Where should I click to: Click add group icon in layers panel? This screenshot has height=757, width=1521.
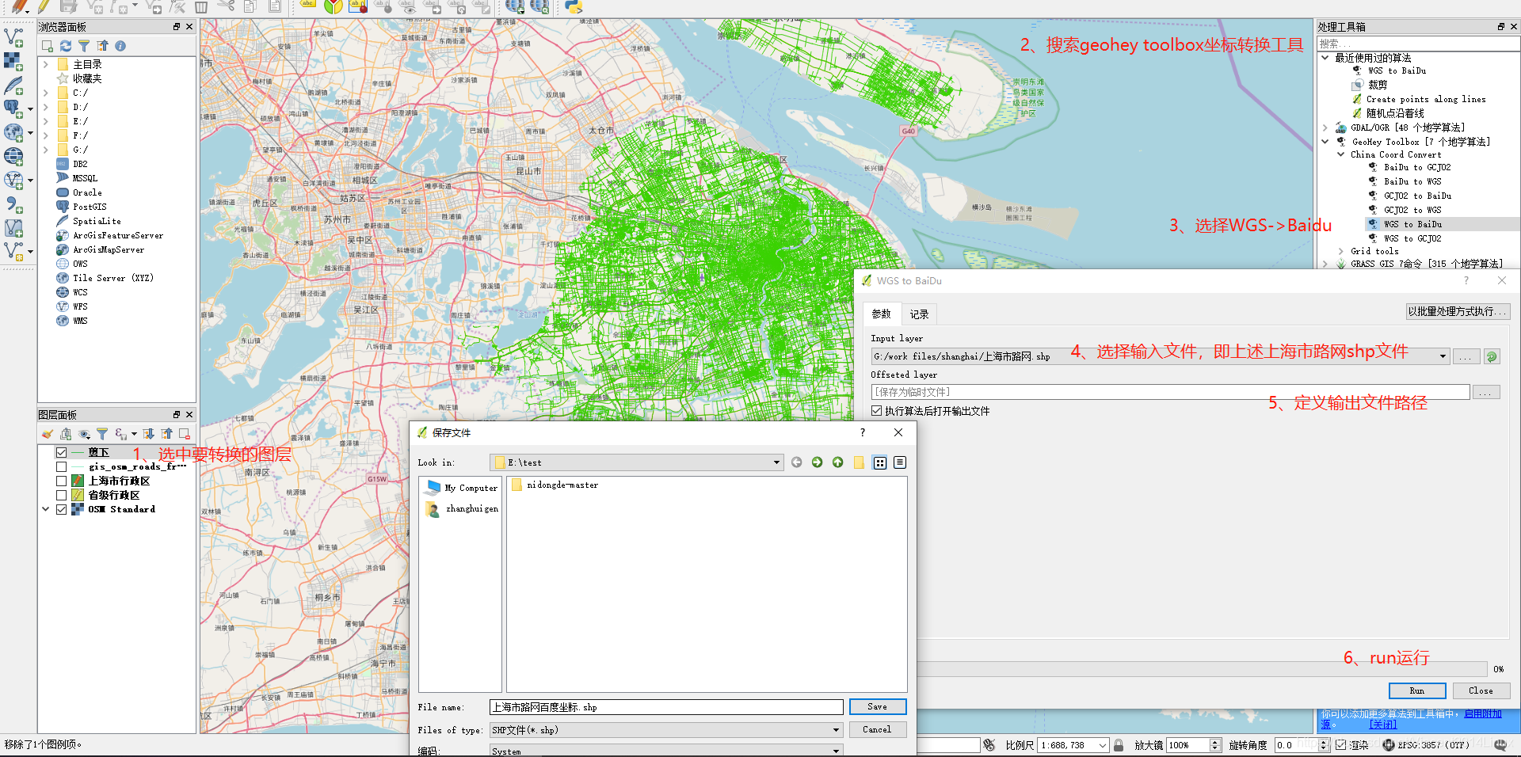click(x=66, y=434)
